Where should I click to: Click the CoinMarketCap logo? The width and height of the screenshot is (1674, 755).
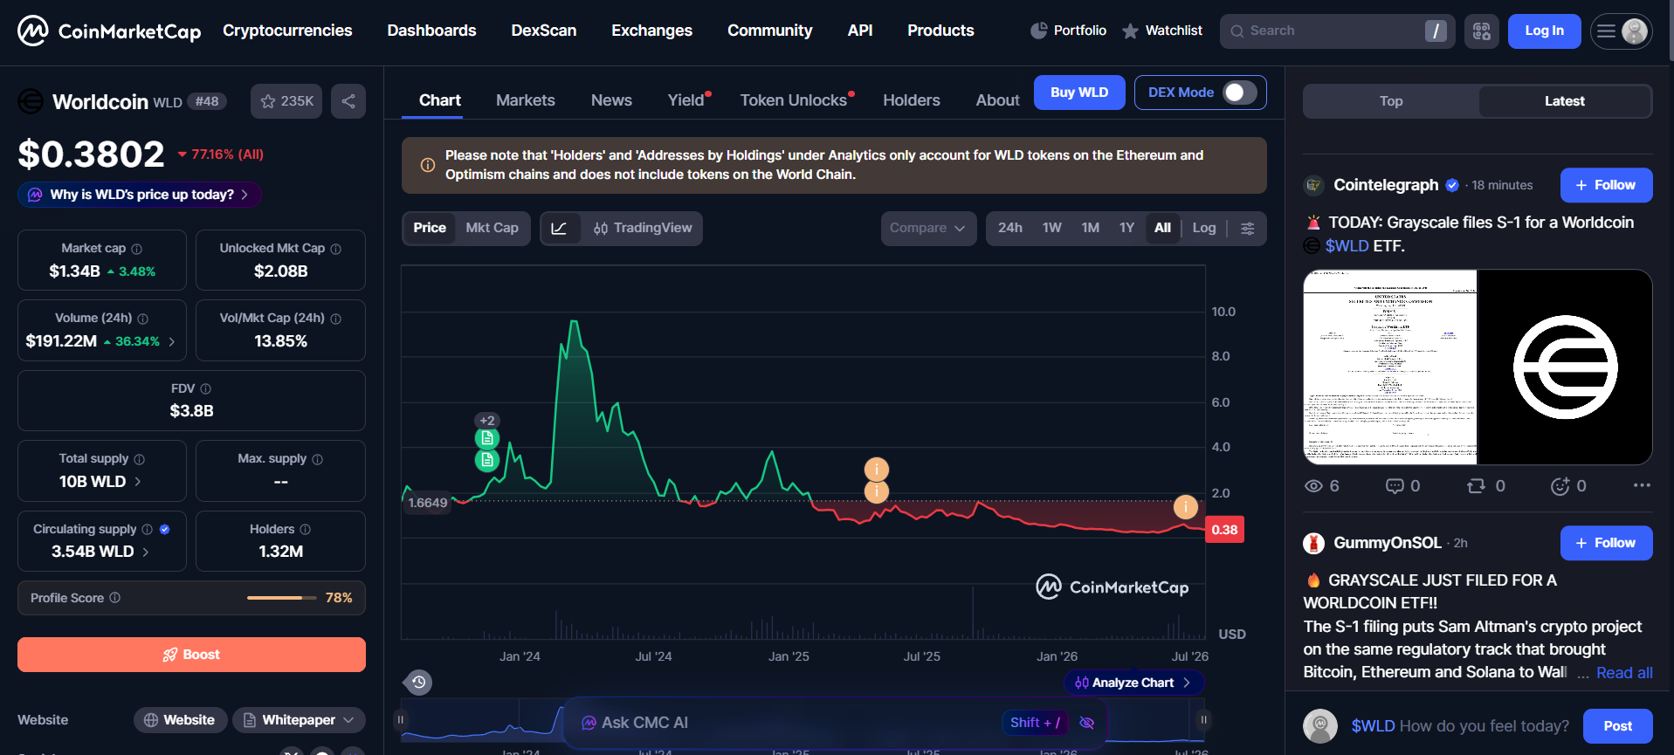[109, 31]
